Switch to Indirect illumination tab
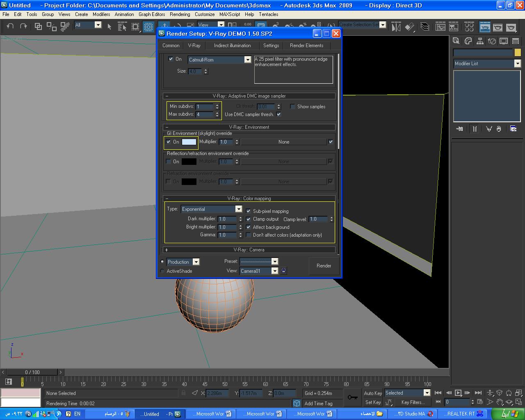The image size is (525, 420). click(x=232, y=46)
